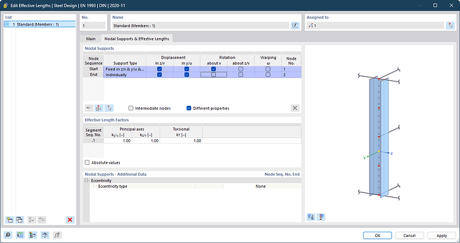Image resolution: width=460 pixels, height=243 pixels.
Task: Open the units and decimal places icon
Action: [20, 235]
